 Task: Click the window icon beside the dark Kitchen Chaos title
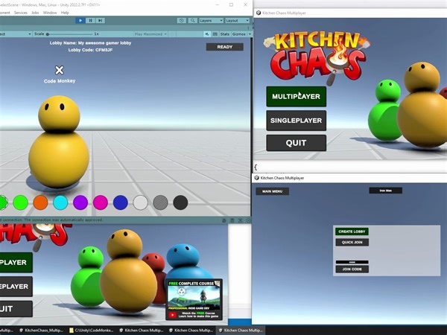point(256,178)
